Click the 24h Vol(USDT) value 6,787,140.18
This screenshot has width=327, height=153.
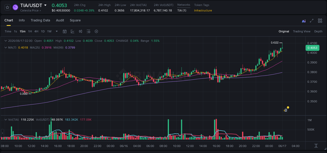[x=163, y=10]
